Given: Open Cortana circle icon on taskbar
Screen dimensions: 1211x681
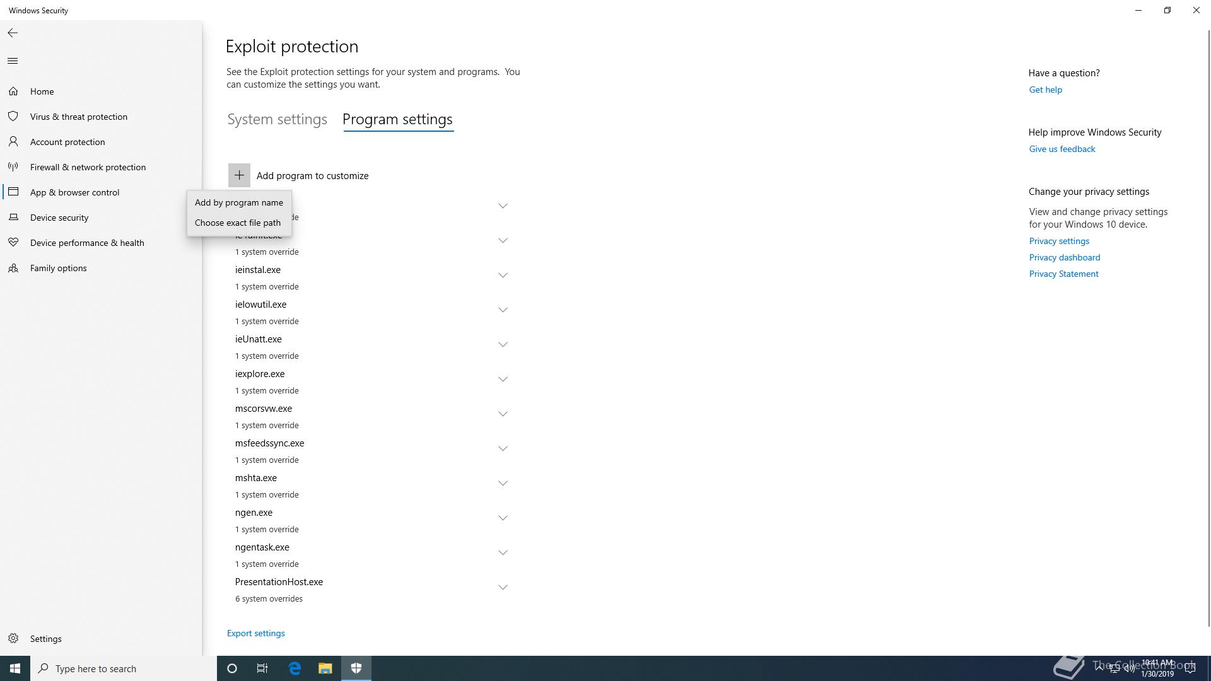Looking at the screenshot, I should (232, 668).
